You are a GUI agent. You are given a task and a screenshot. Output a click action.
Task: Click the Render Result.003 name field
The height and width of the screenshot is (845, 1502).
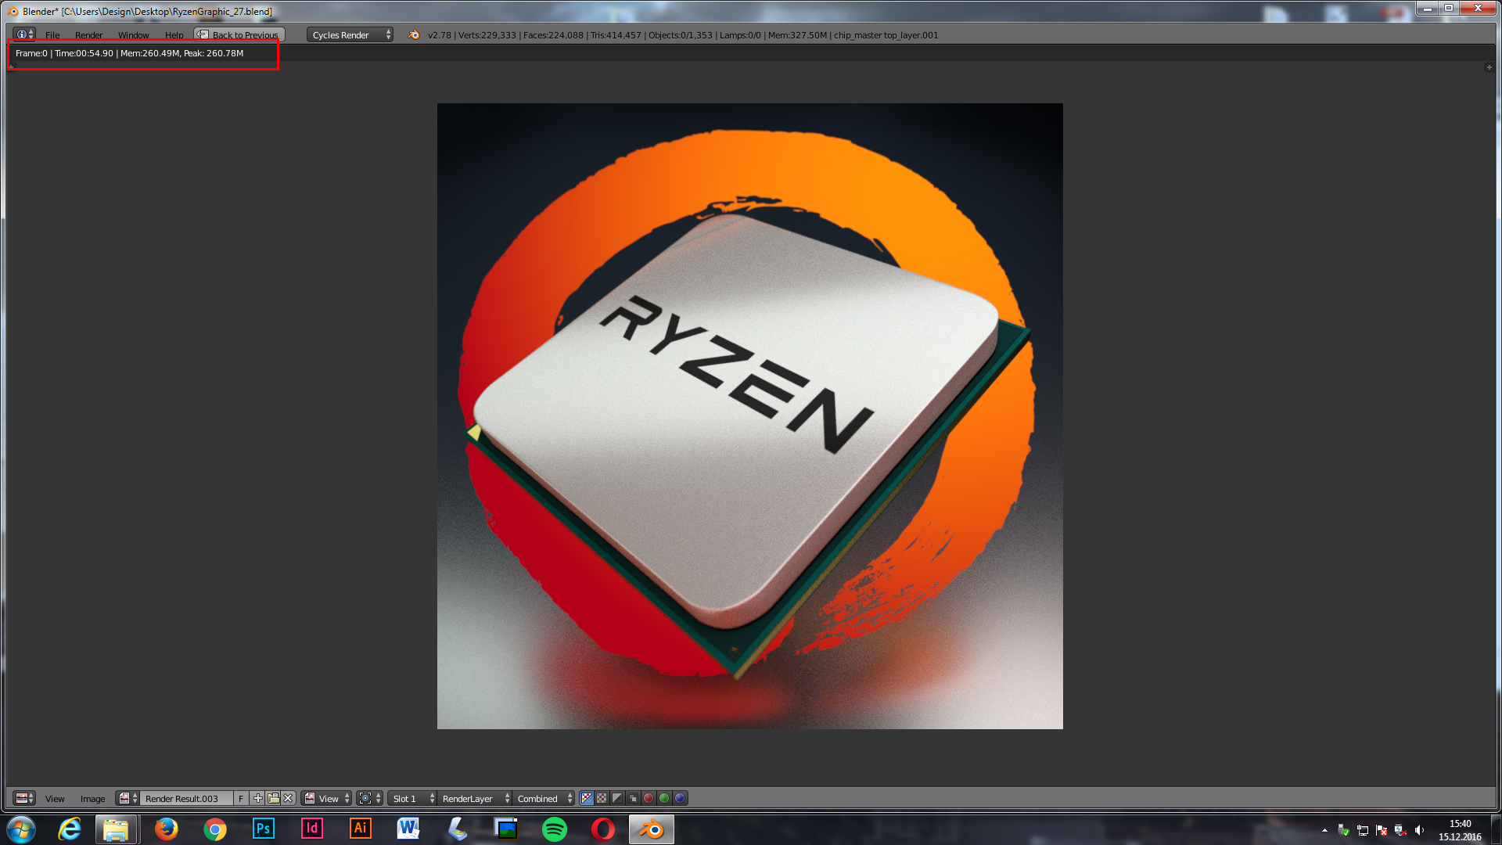click(186, 799)
